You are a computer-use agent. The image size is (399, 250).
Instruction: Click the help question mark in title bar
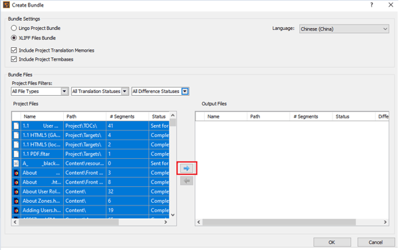point(372,5)
